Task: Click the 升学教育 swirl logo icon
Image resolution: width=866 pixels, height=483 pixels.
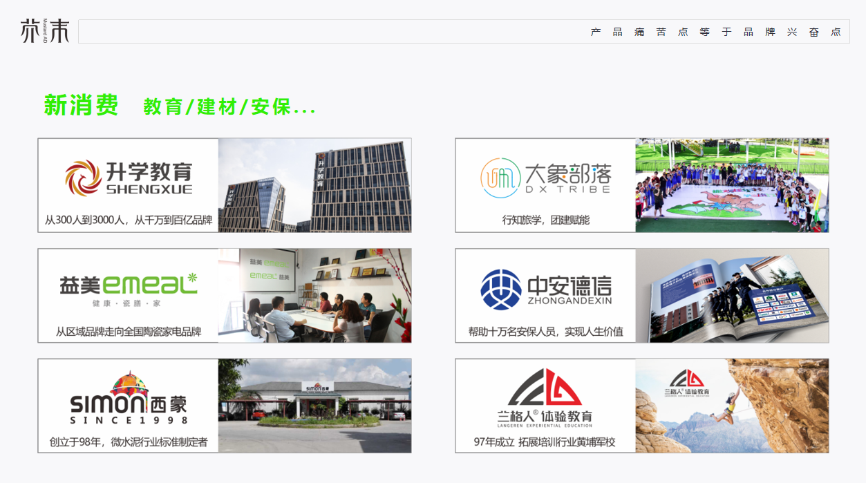Action: 83,178
